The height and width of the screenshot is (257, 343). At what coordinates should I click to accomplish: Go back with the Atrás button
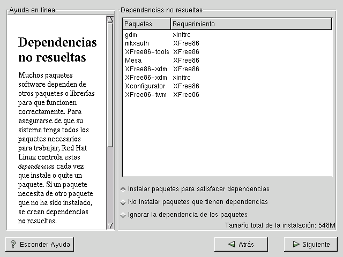coord(241,244)
